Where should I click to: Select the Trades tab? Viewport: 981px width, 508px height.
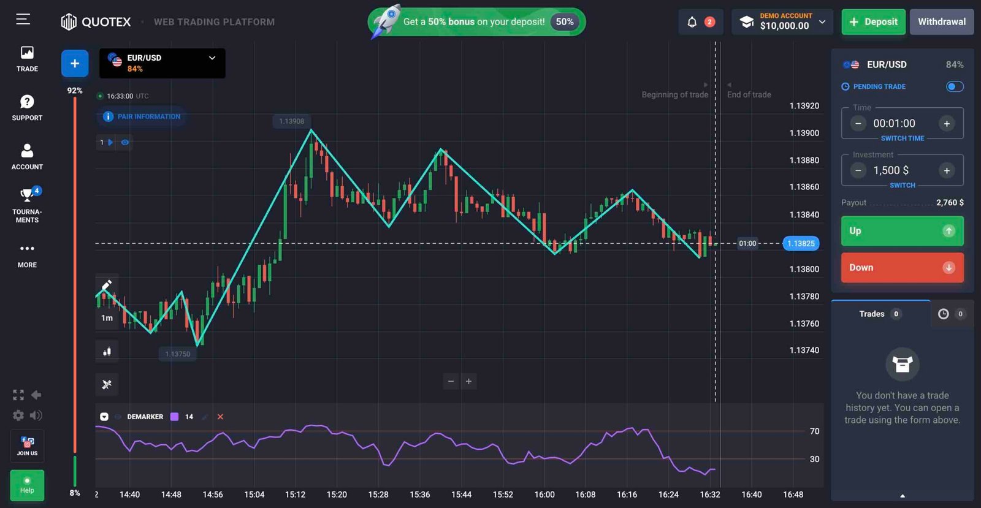coord(880,314)
